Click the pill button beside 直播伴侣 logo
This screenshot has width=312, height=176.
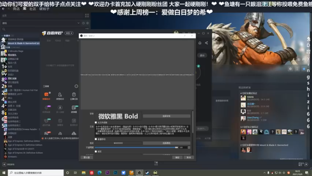pos(69,33)
